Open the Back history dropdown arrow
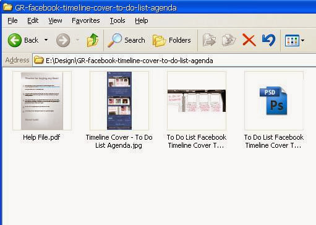Image resolution: width=316 pixels, height=225 pixels. pos(46,40)
